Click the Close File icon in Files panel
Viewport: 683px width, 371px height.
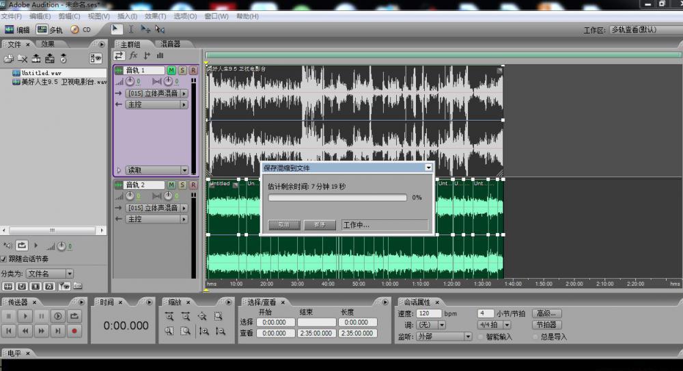(23, 59)
